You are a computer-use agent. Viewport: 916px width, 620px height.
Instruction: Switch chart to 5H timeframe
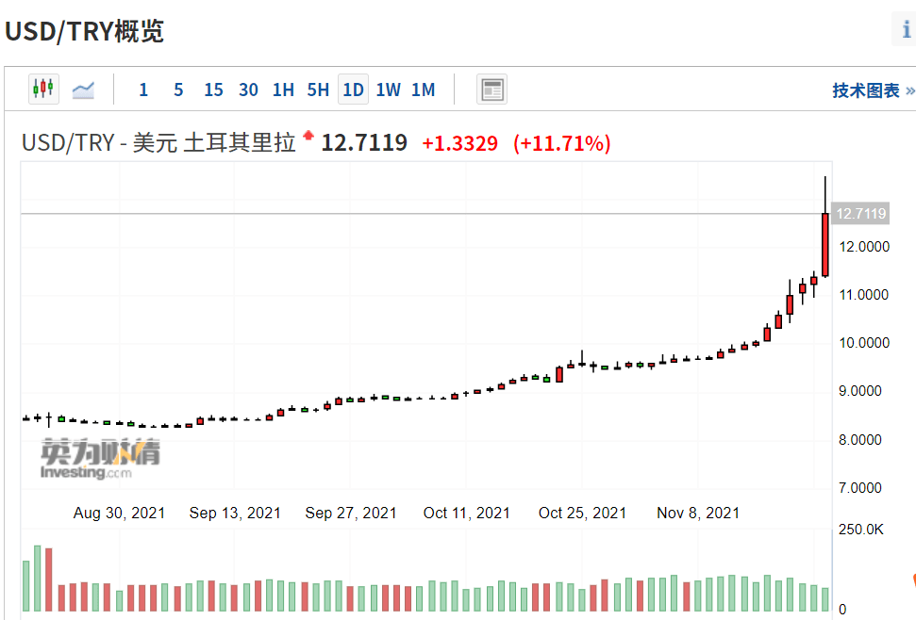[x=318, y=90]
